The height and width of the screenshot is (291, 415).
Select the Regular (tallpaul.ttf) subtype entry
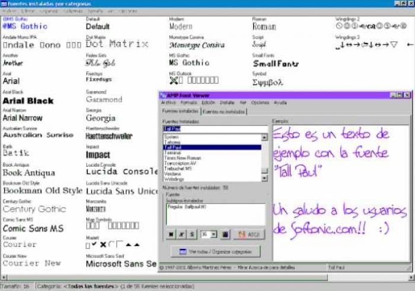click(187, 207)
